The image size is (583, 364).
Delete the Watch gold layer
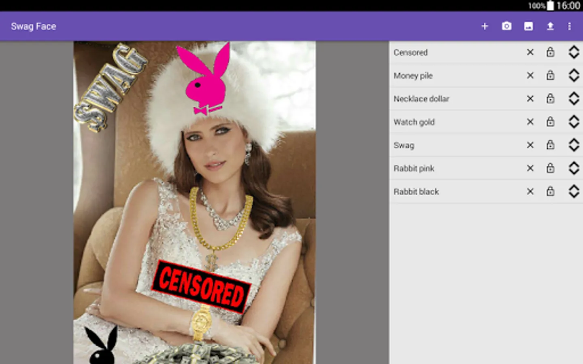coord(530,122)
